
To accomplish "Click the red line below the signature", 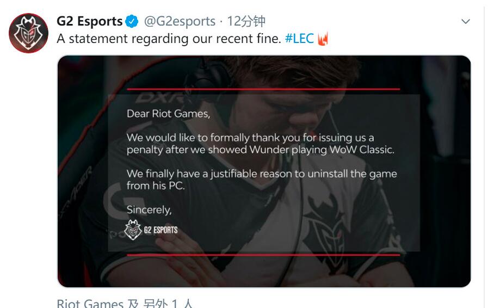I will pos(263,254).
